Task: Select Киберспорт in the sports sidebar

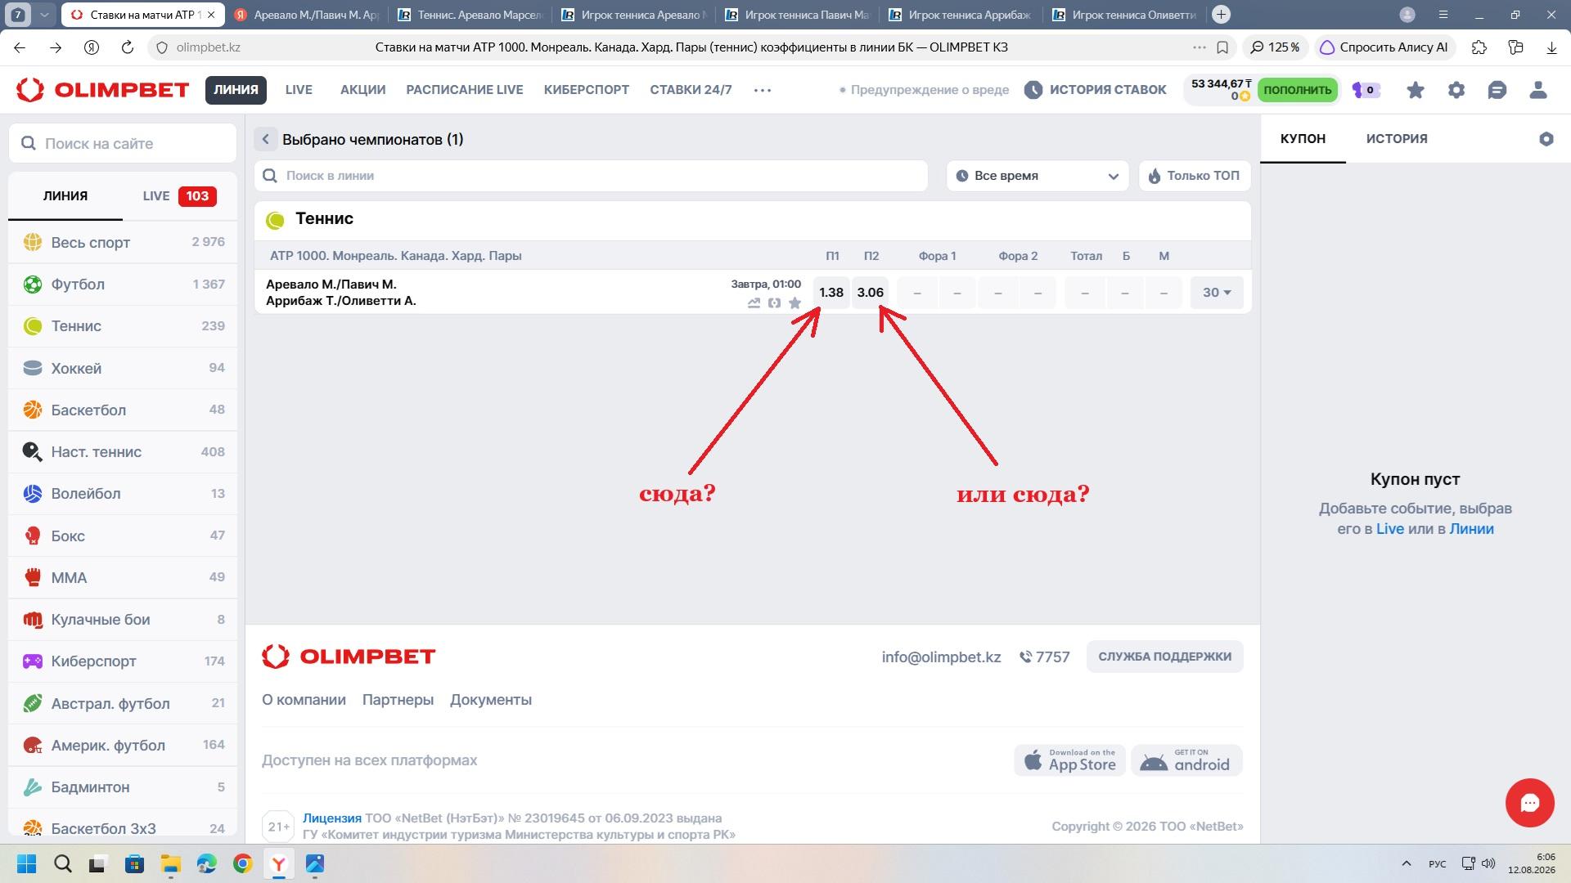Action: tap(123, 661)
